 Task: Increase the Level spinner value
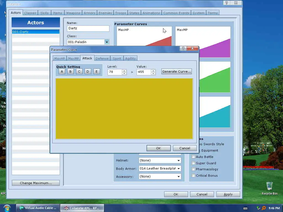(124, 71)
